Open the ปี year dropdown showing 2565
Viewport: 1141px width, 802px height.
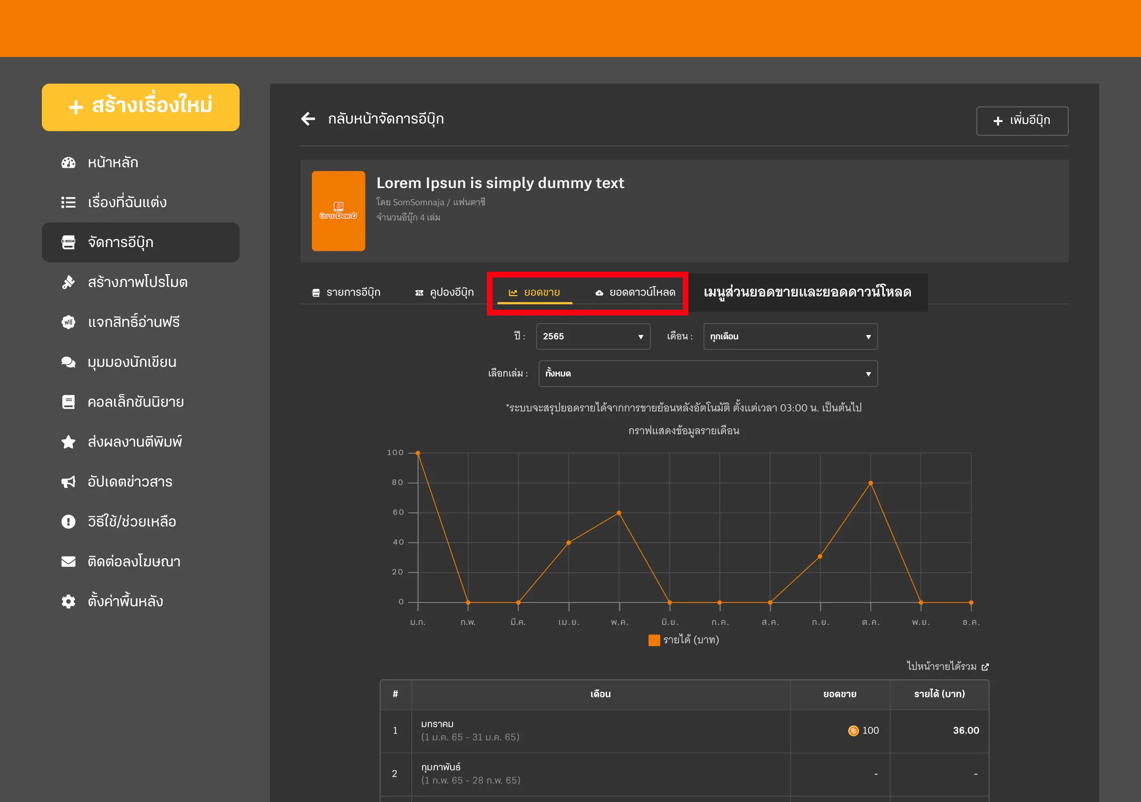pyautogui.click(x=593, y=337)
